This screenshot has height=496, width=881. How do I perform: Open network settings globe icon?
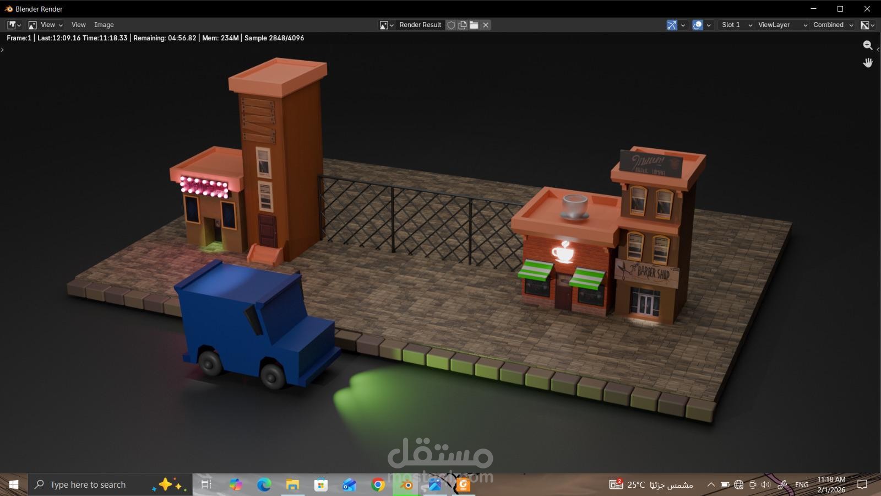[738, 484]
